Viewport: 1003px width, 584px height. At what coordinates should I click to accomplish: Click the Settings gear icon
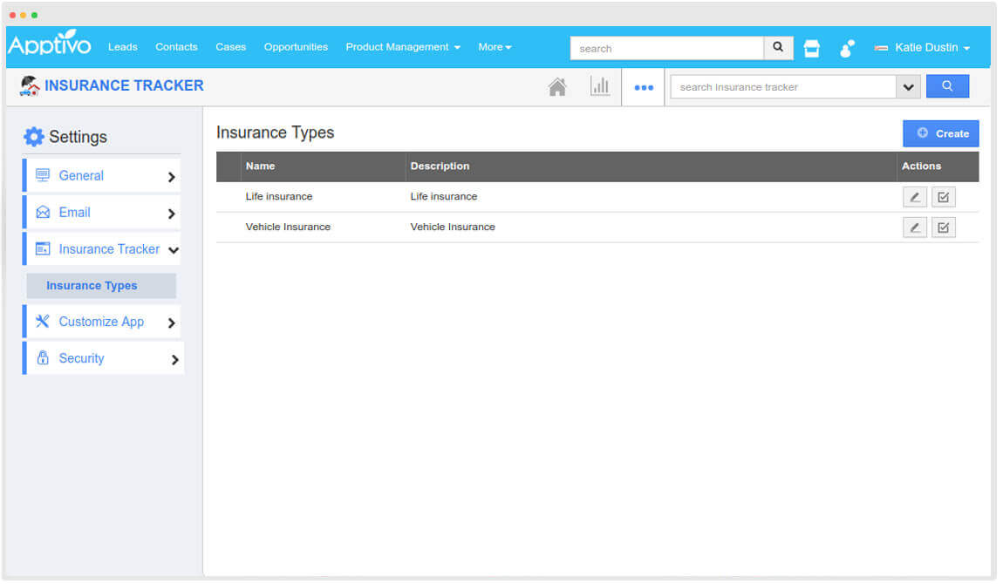click(x=34, y=136)
